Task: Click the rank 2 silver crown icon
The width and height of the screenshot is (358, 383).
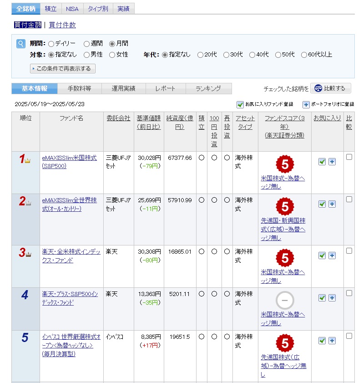Action: [29, 203]
